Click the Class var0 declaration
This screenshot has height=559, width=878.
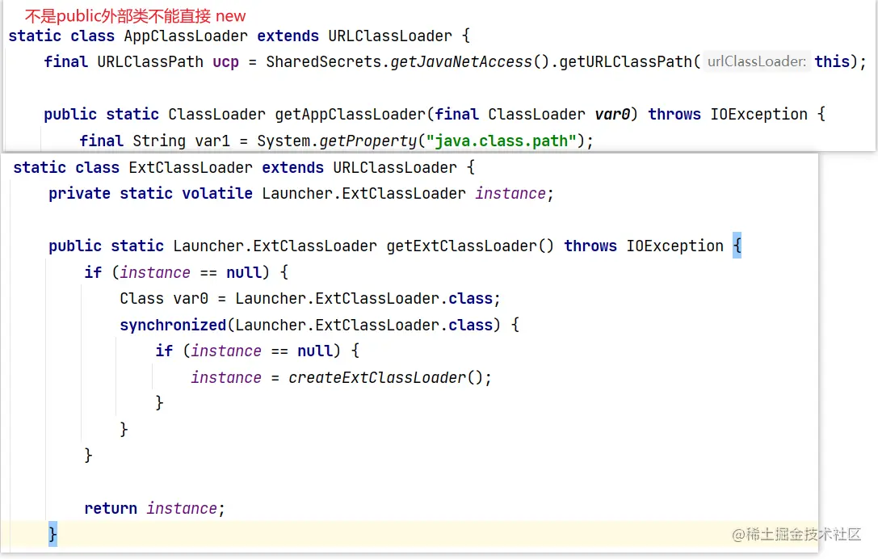(x=163, y=299)
